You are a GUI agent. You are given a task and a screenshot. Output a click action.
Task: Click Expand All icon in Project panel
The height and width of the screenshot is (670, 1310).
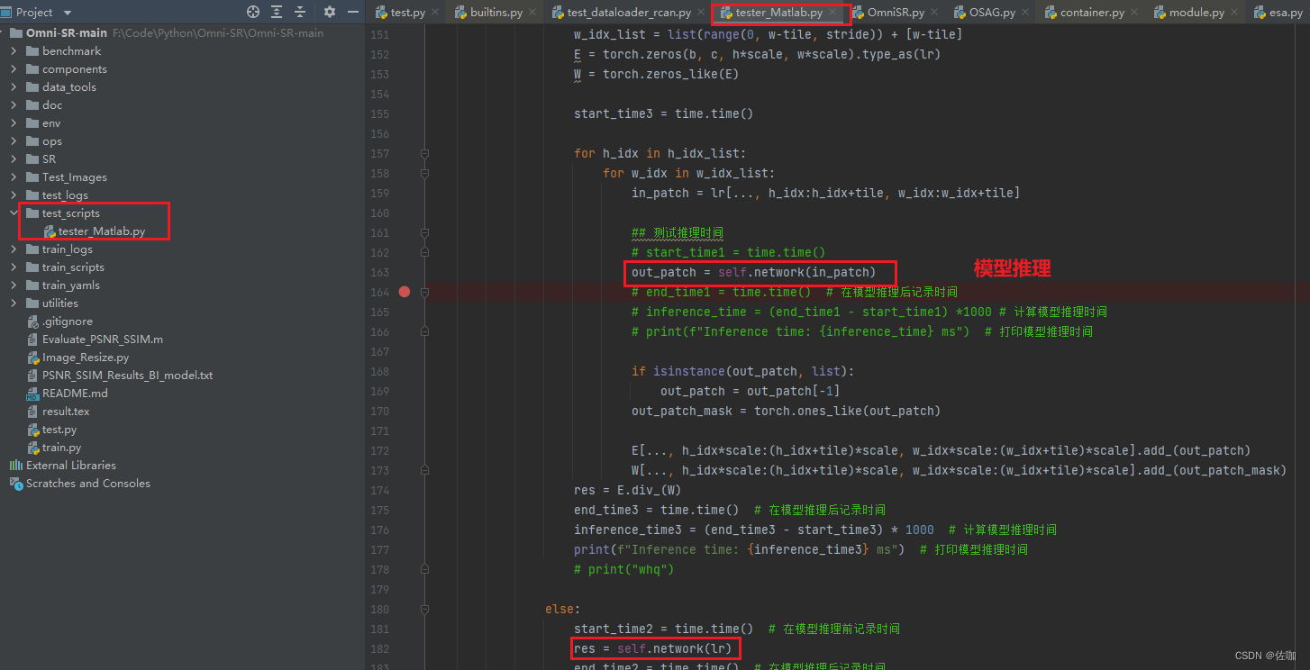point(277,12)
